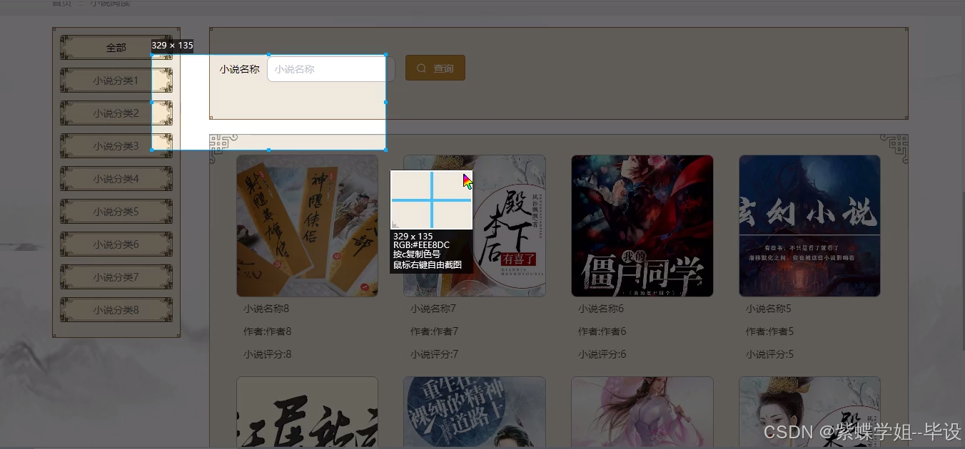The image size is (965, 449).
Task: Click the title 小说名称8
Action: [266, 309]
